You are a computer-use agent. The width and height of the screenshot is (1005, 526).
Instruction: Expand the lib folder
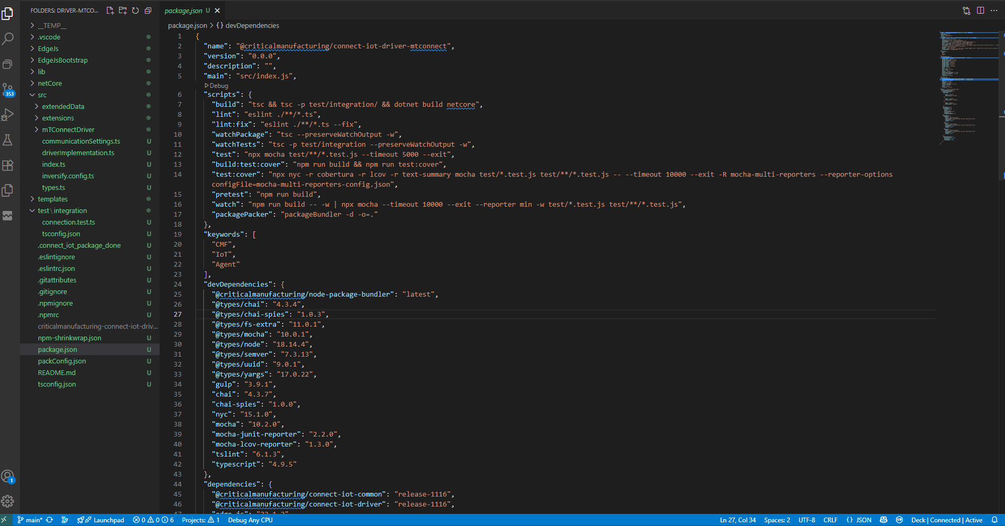[x=90, y=72]
